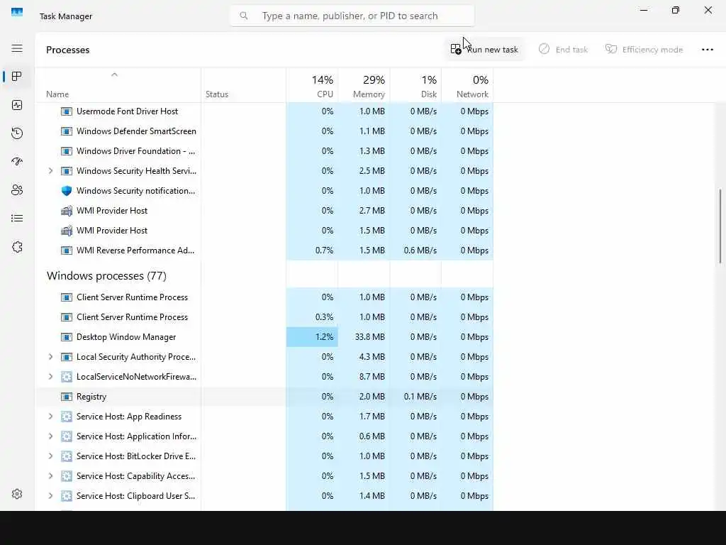Click the LocalServiceNoNetworkFirewall gear icon
The image size is (726, 545).
[67, 377]
